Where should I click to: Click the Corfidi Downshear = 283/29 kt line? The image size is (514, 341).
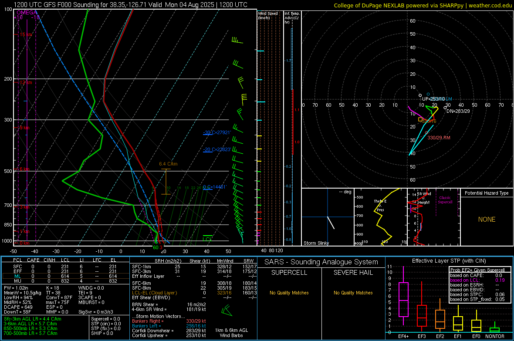click(x=169, y=331)
